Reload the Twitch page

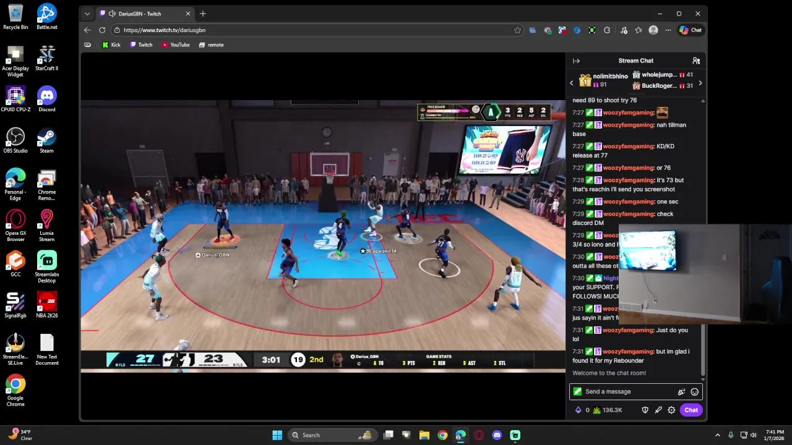[102, 30]
